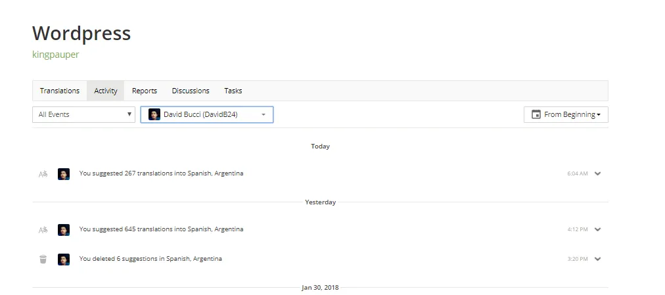665x295 pixels.
Task: Click translation icon beside 267 translations entry
Action: pos(43,173)
